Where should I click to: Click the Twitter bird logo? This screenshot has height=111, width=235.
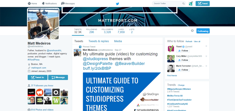pyautogui.click(x=117, y=4)
